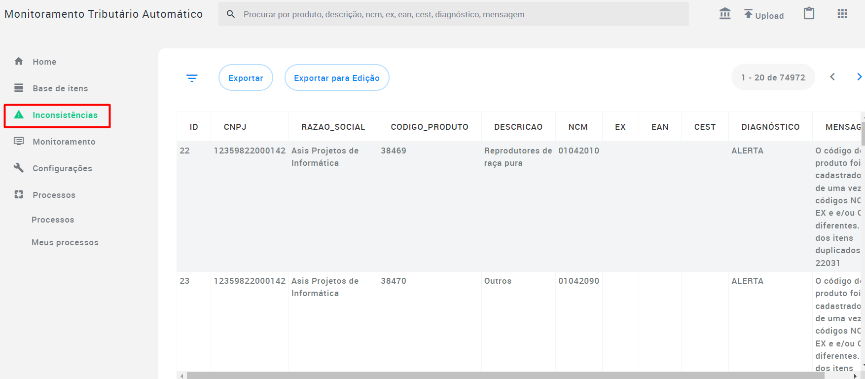The height and width of the screenshot is (379, 865).
Task: Click the product search input field
Action: (454, 14)
